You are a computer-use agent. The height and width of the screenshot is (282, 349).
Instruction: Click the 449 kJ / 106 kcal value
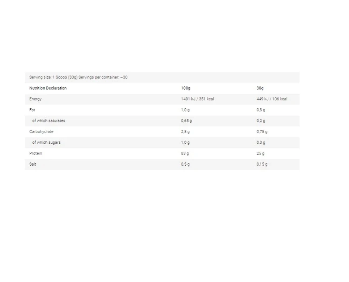click(272, 99)
